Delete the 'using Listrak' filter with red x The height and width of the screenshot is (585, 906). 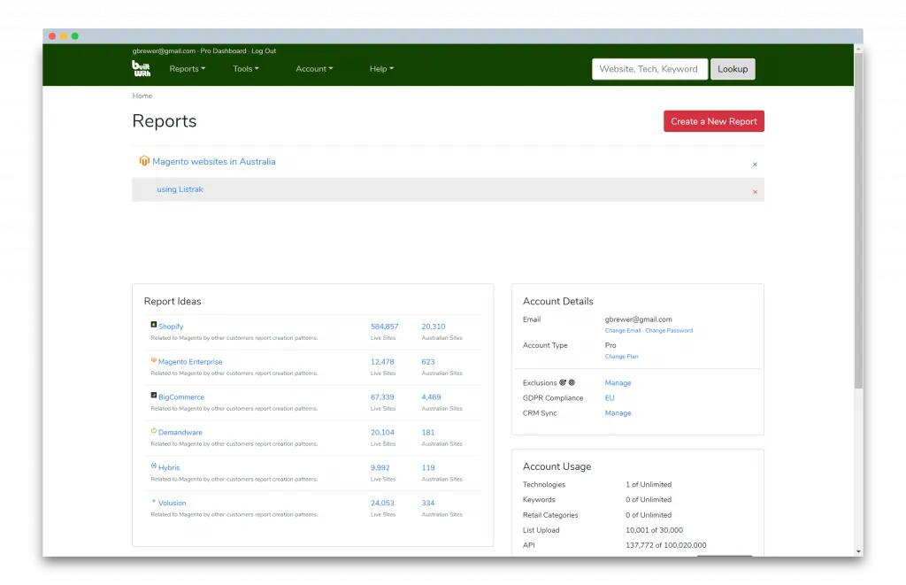(755, 191)
